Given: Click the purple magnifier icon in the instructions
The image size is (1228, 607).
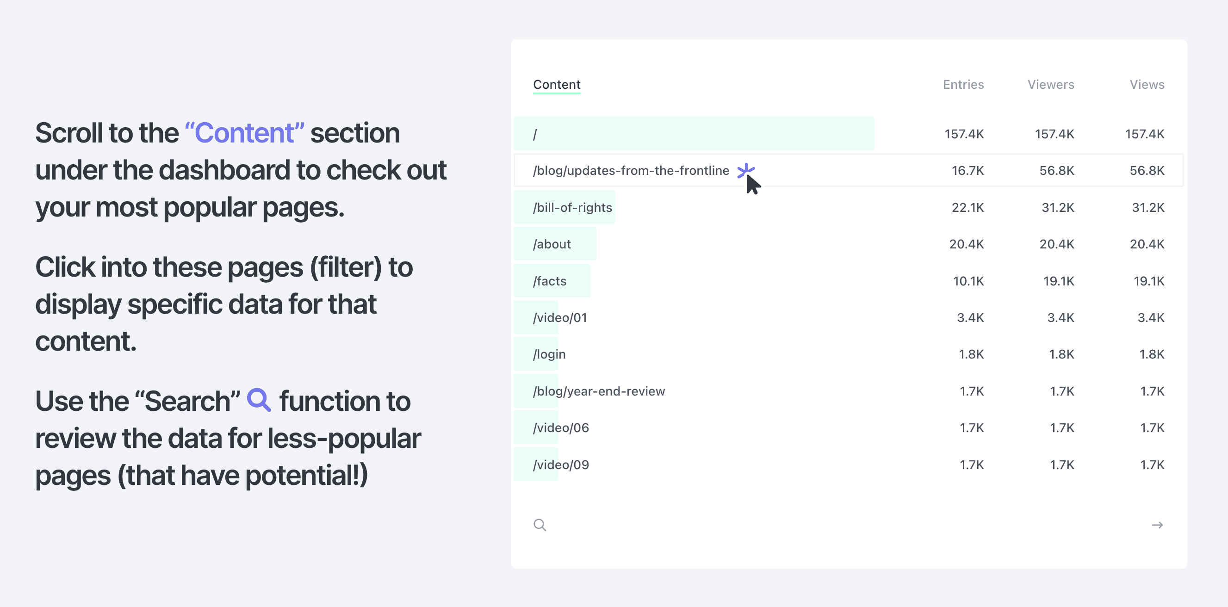Looking at the screenshot, I should click(259, 400).
